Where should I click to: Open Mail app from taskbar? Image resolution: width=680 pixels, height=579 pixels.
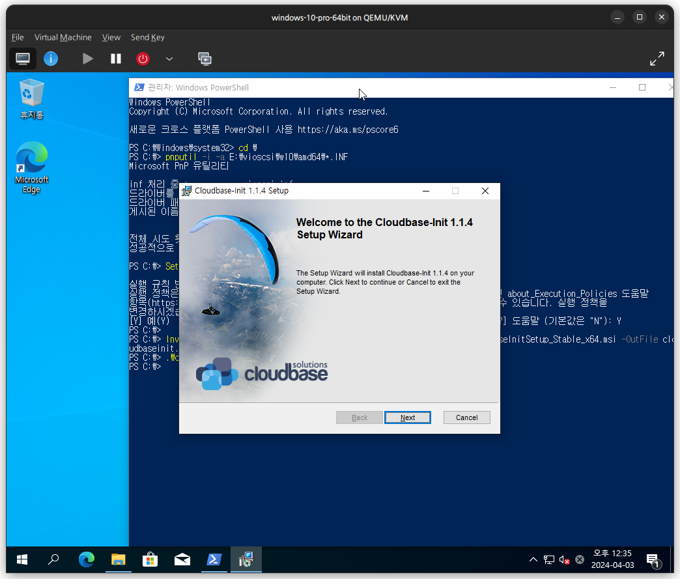point(182,559)
